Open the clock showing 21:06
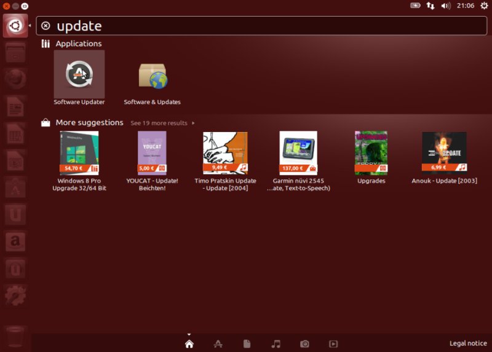This screenshot has width=492, height=352. tap(466, 6)
